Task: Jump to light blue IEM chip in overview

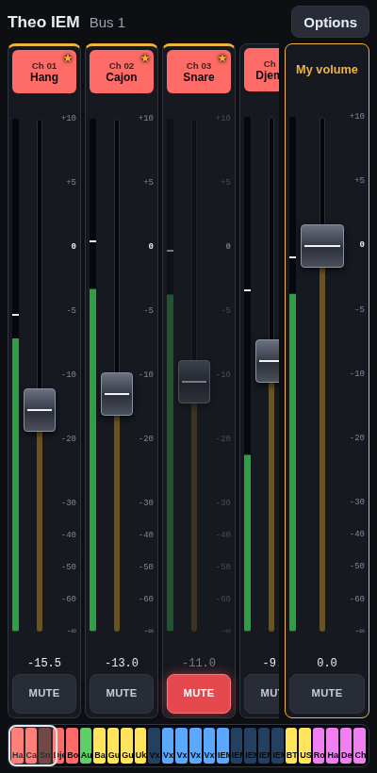Action: pos(222,746)
